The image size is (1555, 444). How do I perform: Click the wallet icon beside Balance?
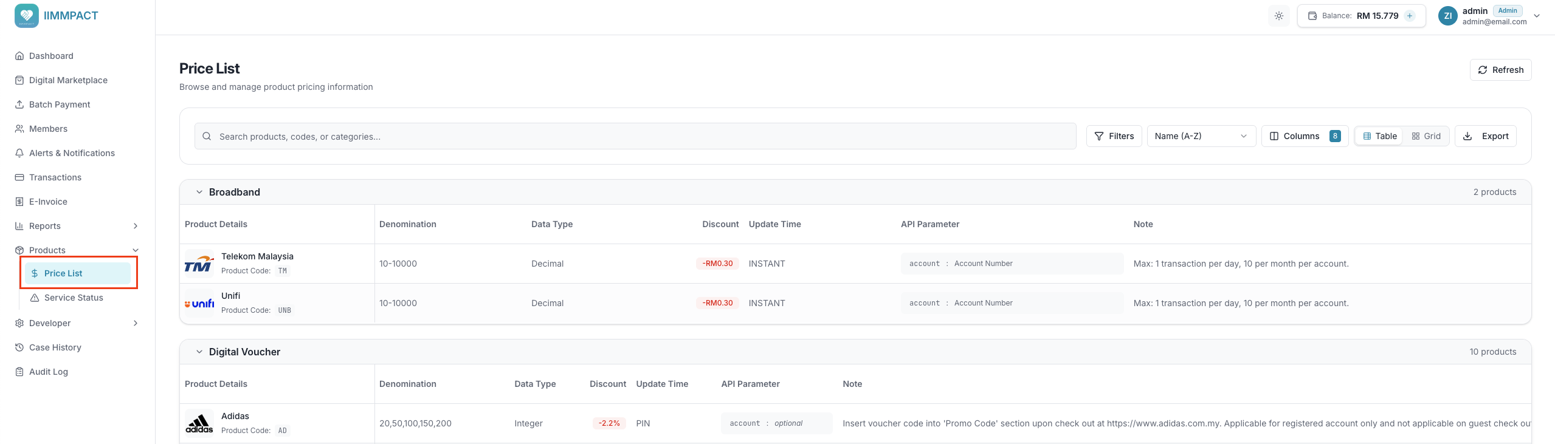pos(1312,16)
